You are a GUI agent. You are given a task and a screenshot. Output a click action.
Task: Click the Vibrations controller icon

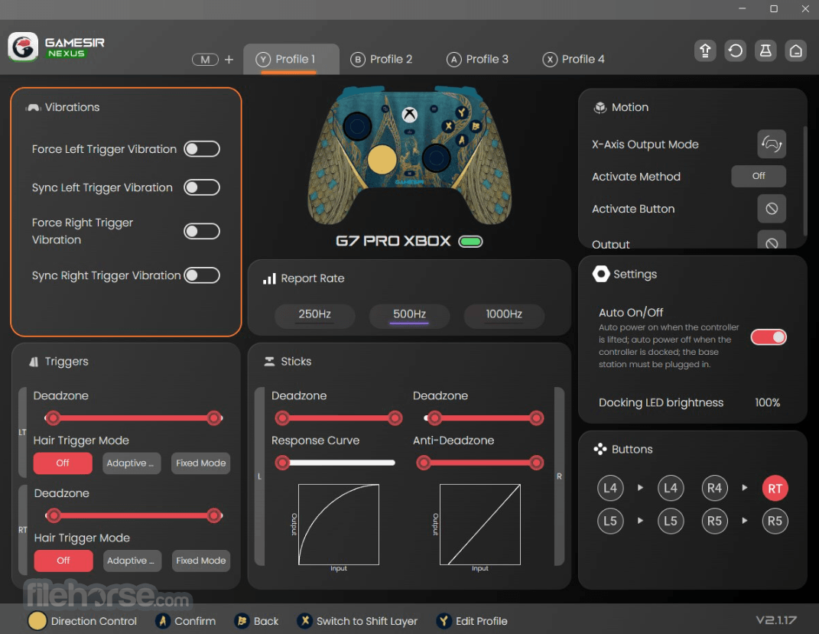point(34,108)
